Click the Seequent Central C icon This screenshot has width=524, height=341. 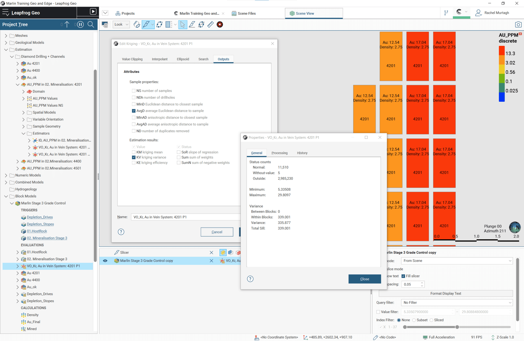(459, 12)
